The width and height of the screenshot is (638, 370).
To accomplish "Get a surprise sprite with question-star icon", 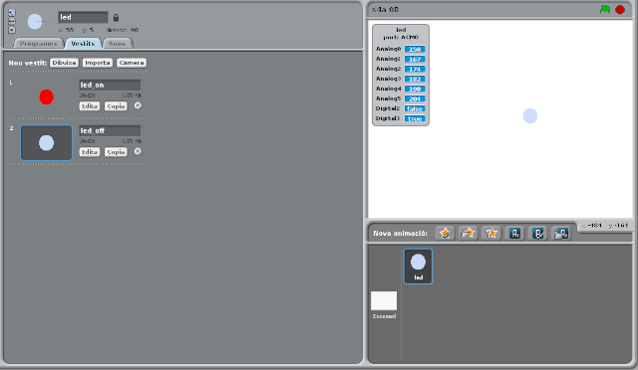I will (491, 233).
